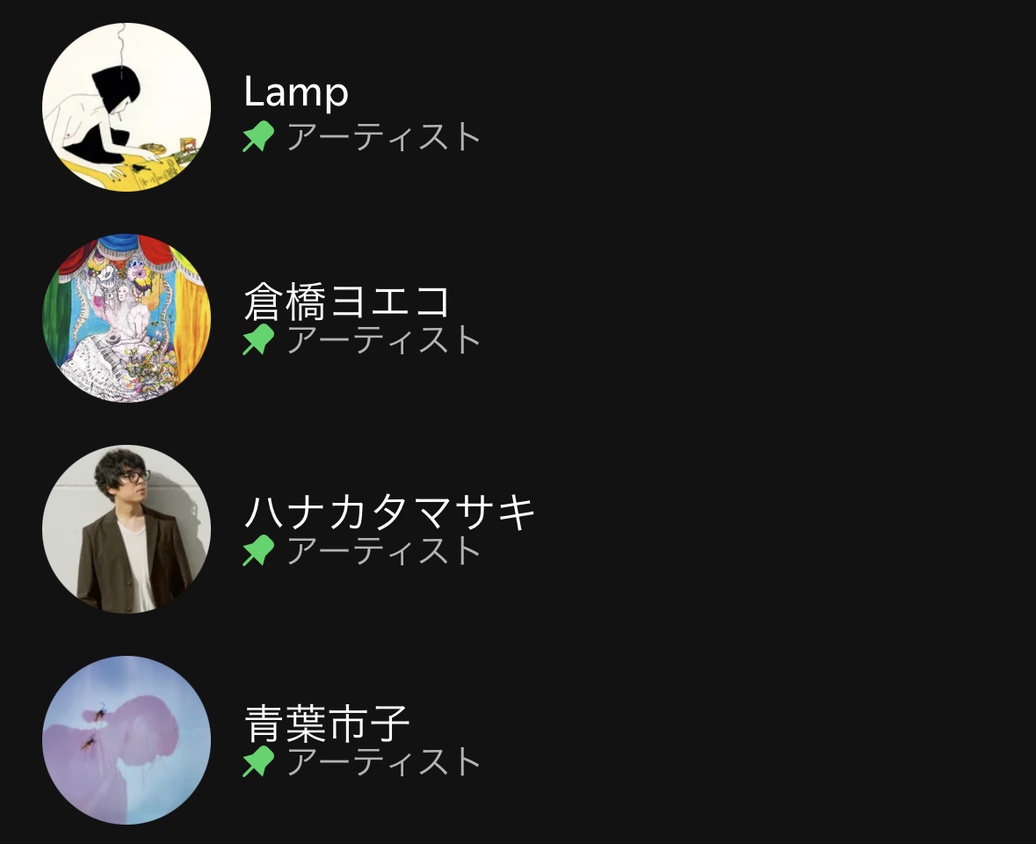Click the pin icon under 倉橋ヨエコ
The image size is (1036, 844).
coord(258,339)
